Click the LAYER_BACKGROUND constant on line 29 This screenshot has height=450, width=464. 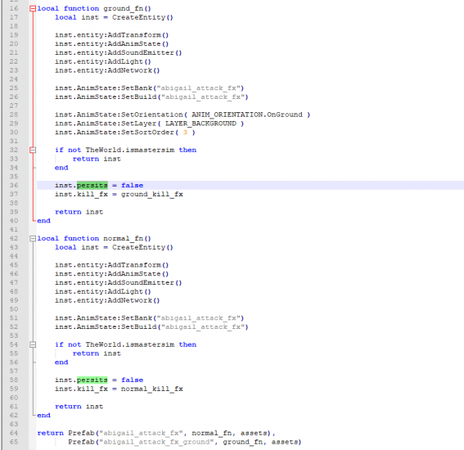pos(200,124)
